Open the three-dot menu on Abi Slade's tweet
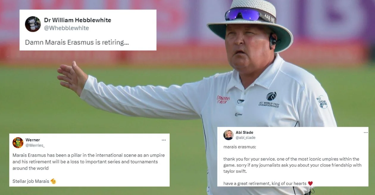Viewport: 375px width, 195px height. (365, 133)
